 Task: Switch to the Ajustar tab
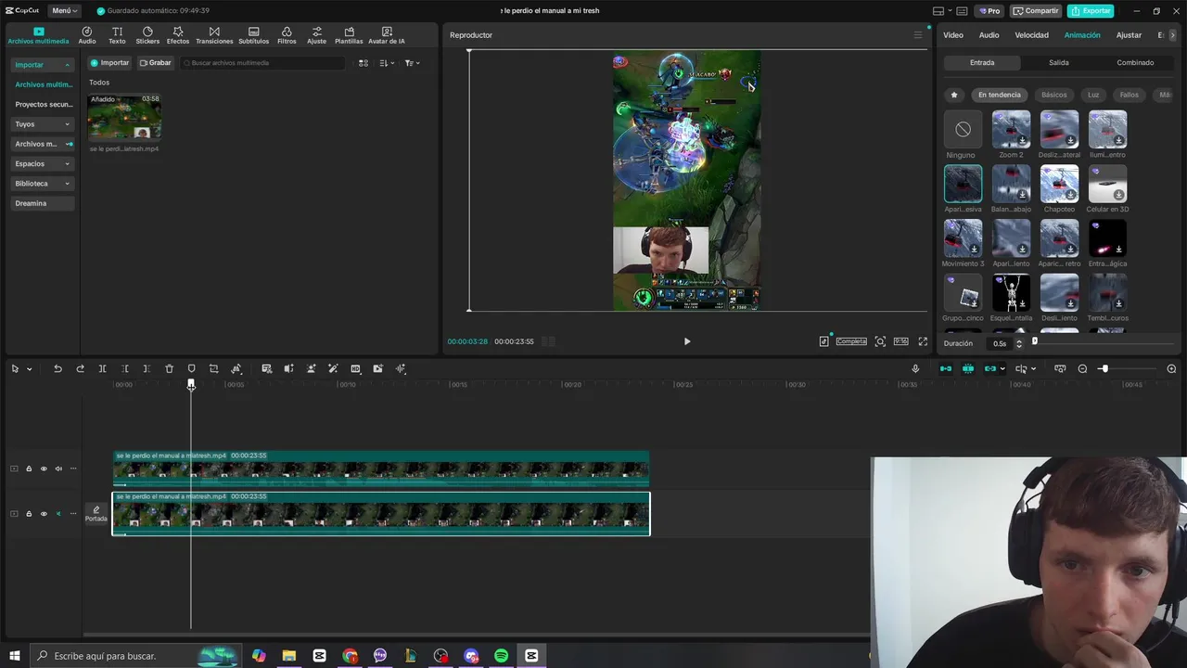pos(1129,35)
